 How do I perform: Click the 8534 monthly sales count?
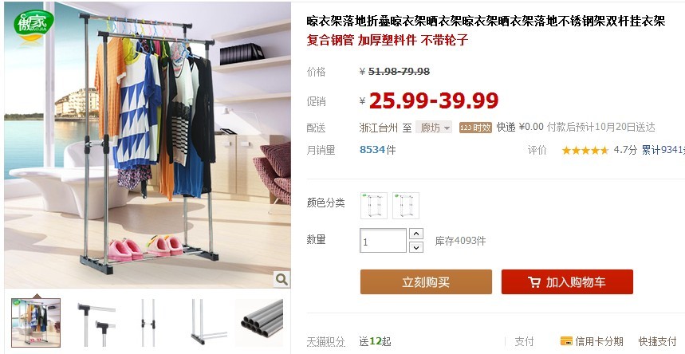372,150
